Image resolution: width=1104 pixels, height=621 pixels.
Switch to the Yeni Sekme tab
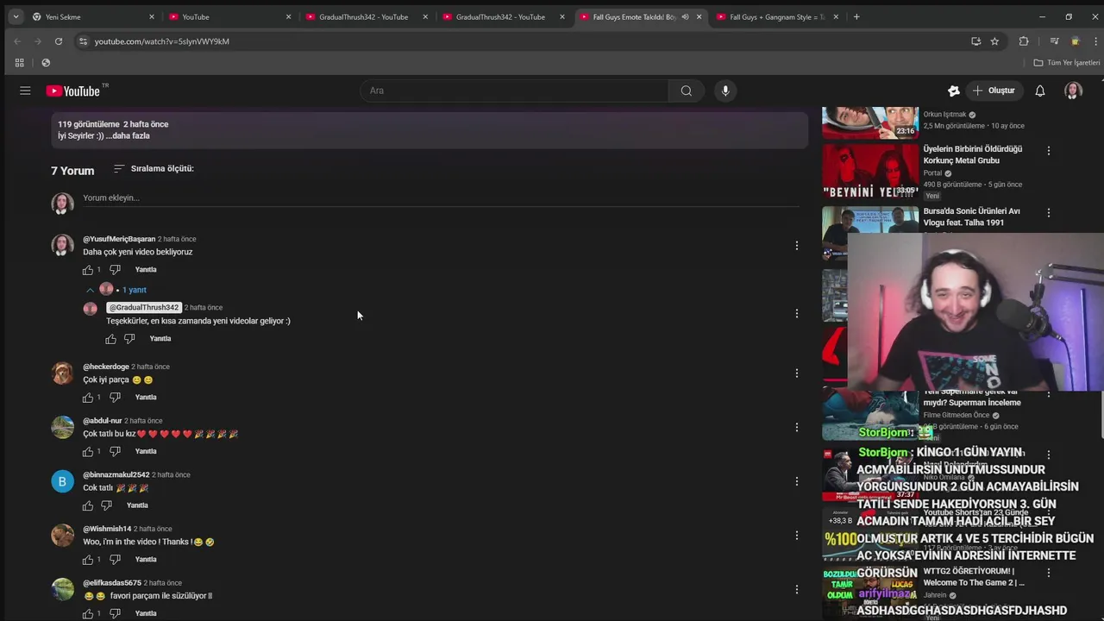(93, 16)
